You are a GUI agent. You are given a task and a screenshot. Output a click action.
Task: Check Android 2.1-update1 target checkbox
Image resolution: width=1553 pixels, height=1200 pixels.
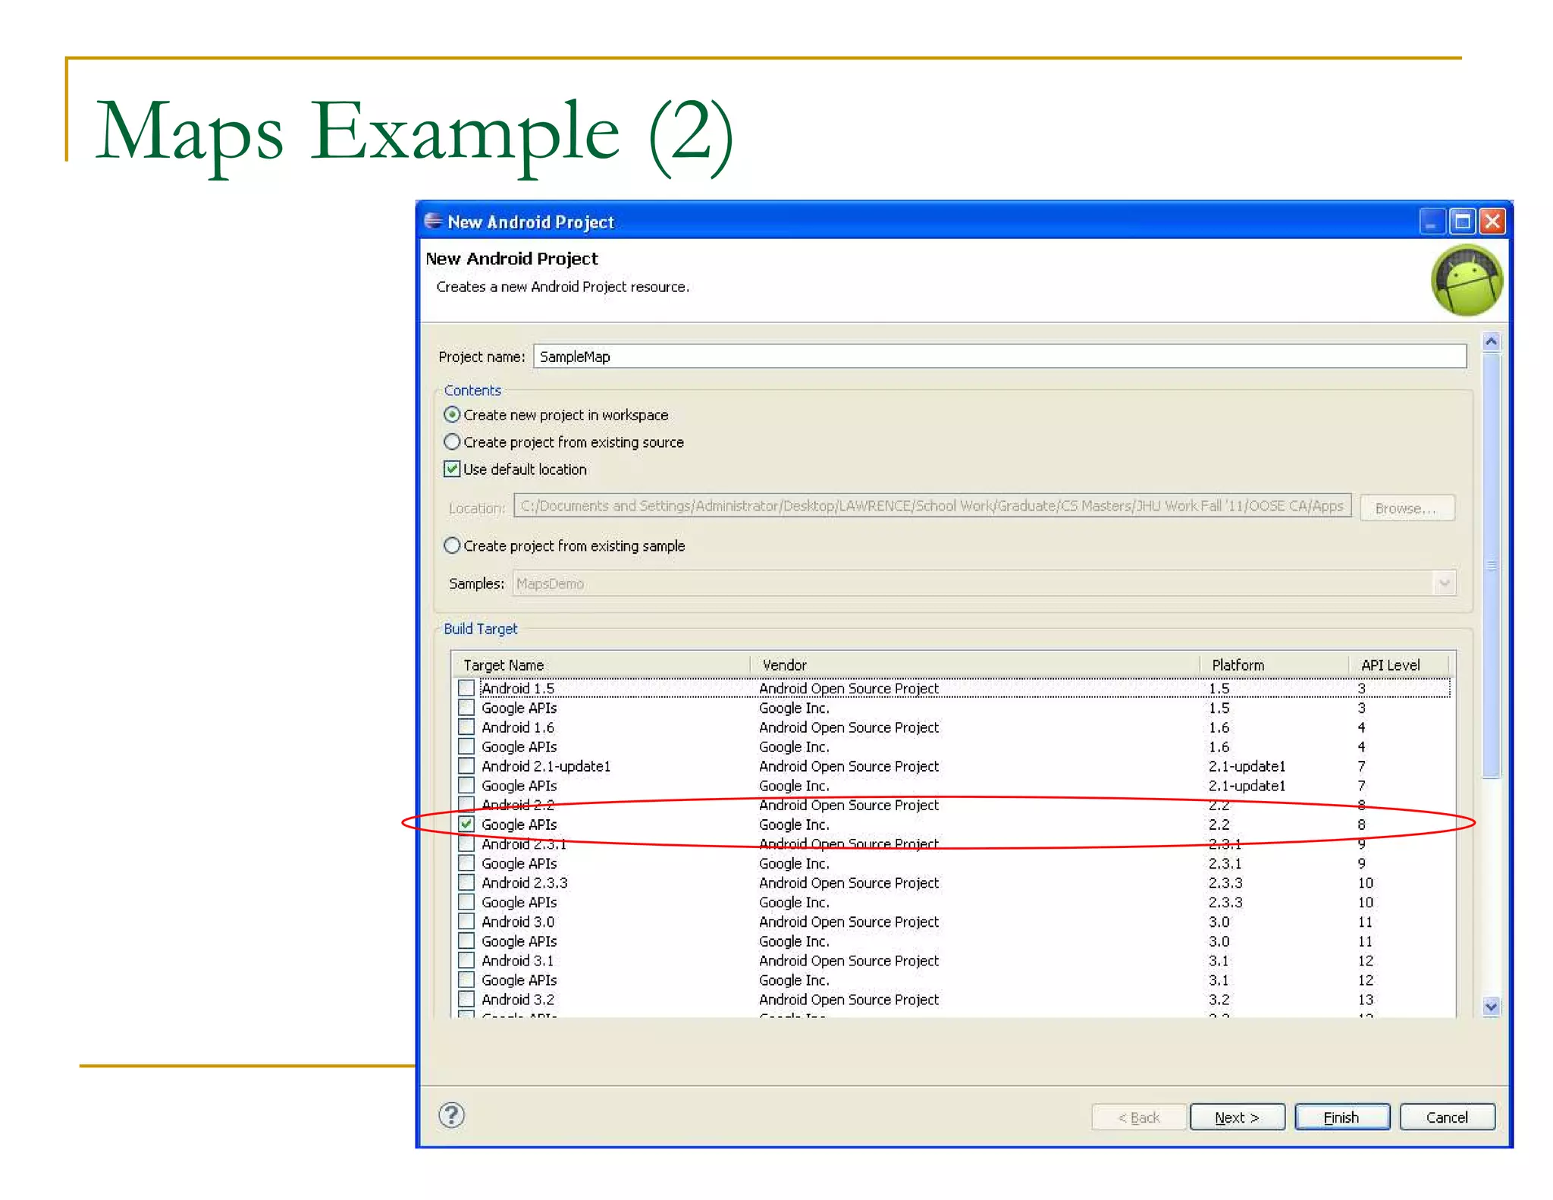tap(466, 766)
